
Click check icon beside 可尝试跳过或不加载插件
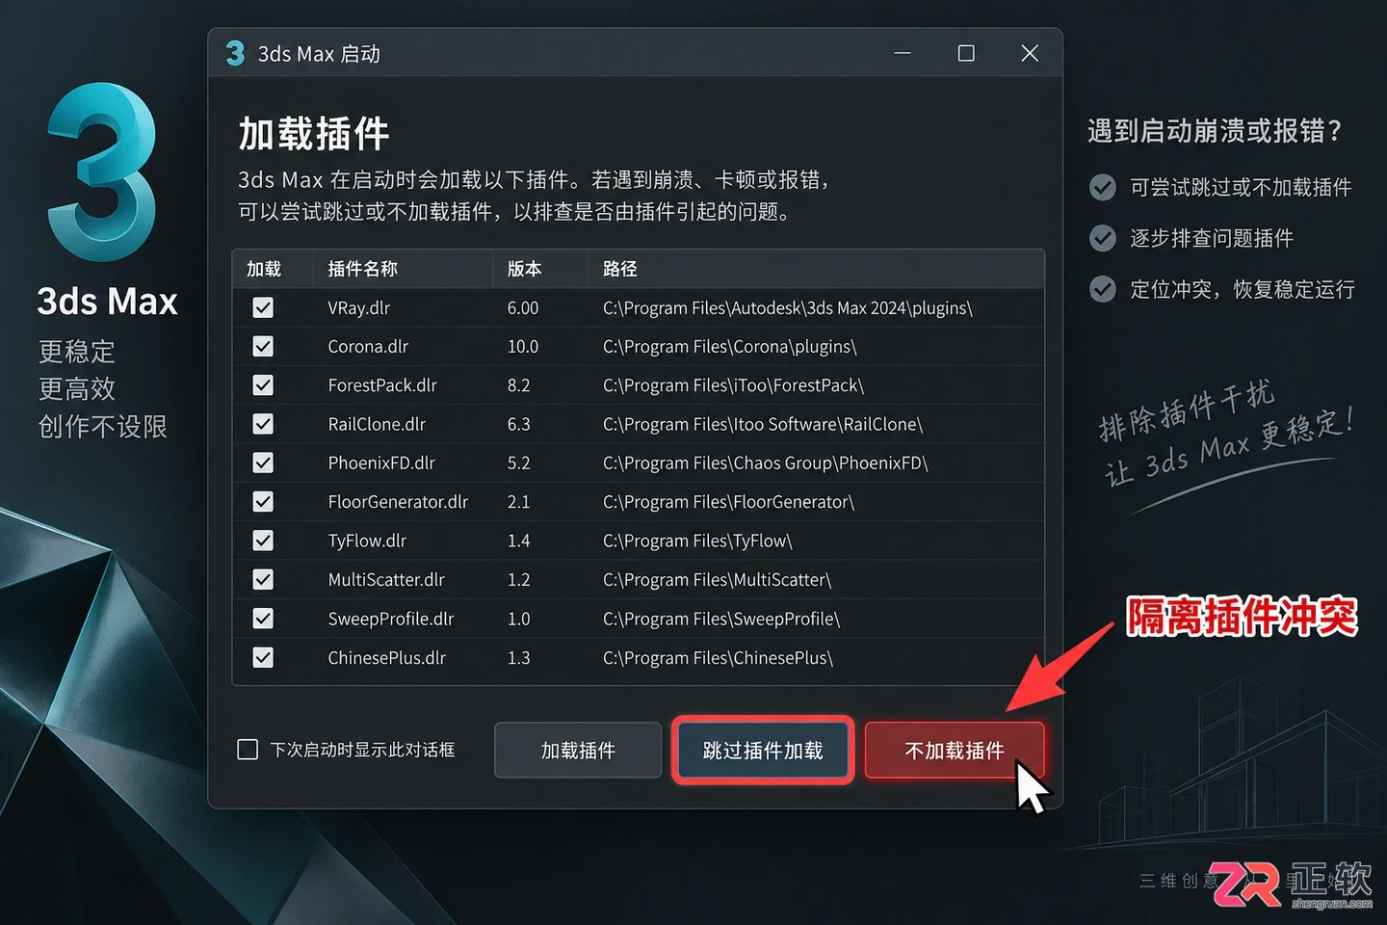pyautogui.click(x=1103, y=187)
